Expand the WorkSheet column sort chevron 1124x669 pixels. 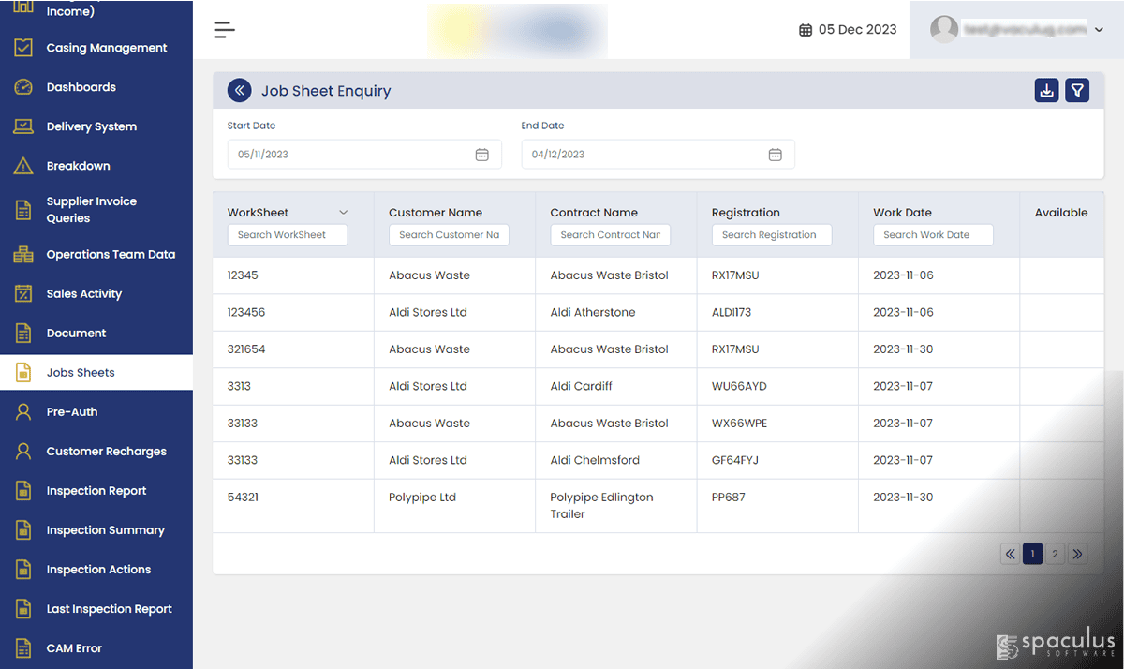click(x=343, y=213)
